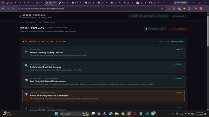Open File Explorer from the taskbar
This screenshot has width=209, height=117.
(x=117, y=114)
